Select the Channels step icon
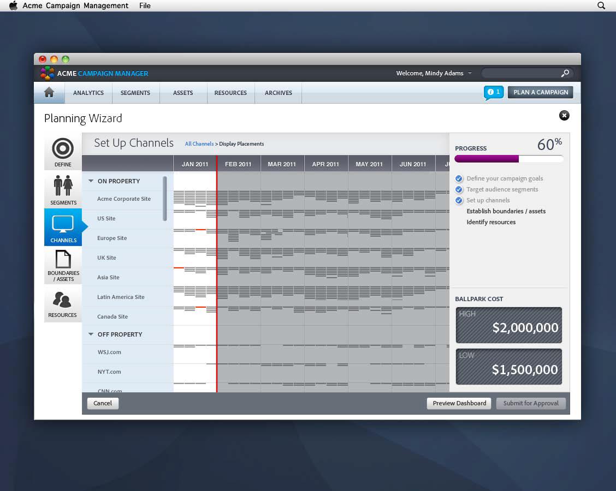Image resolution: width=616 pixels, height=491 pixels. (63, 227)
